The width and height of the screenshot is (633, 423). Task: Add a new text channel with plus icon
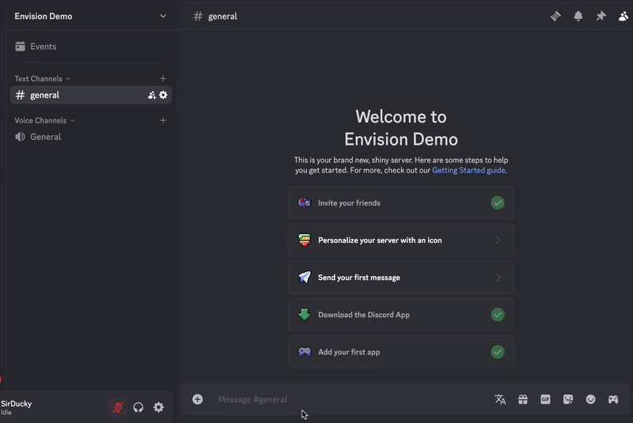[x=163, y=78]
